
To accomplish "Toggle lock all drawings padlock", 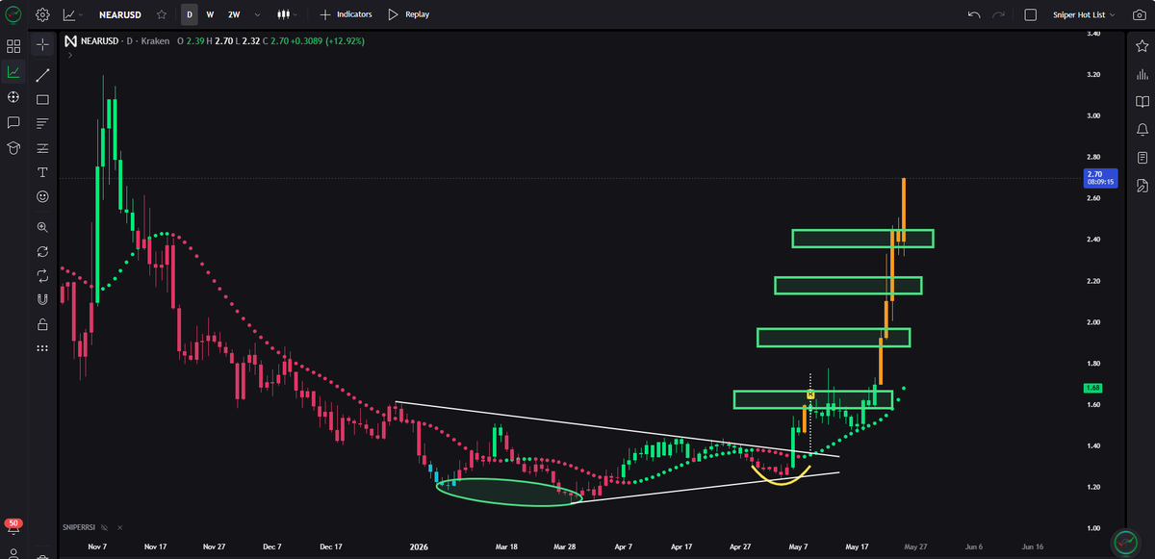I will pyautogui.click(x=42, y=324).
